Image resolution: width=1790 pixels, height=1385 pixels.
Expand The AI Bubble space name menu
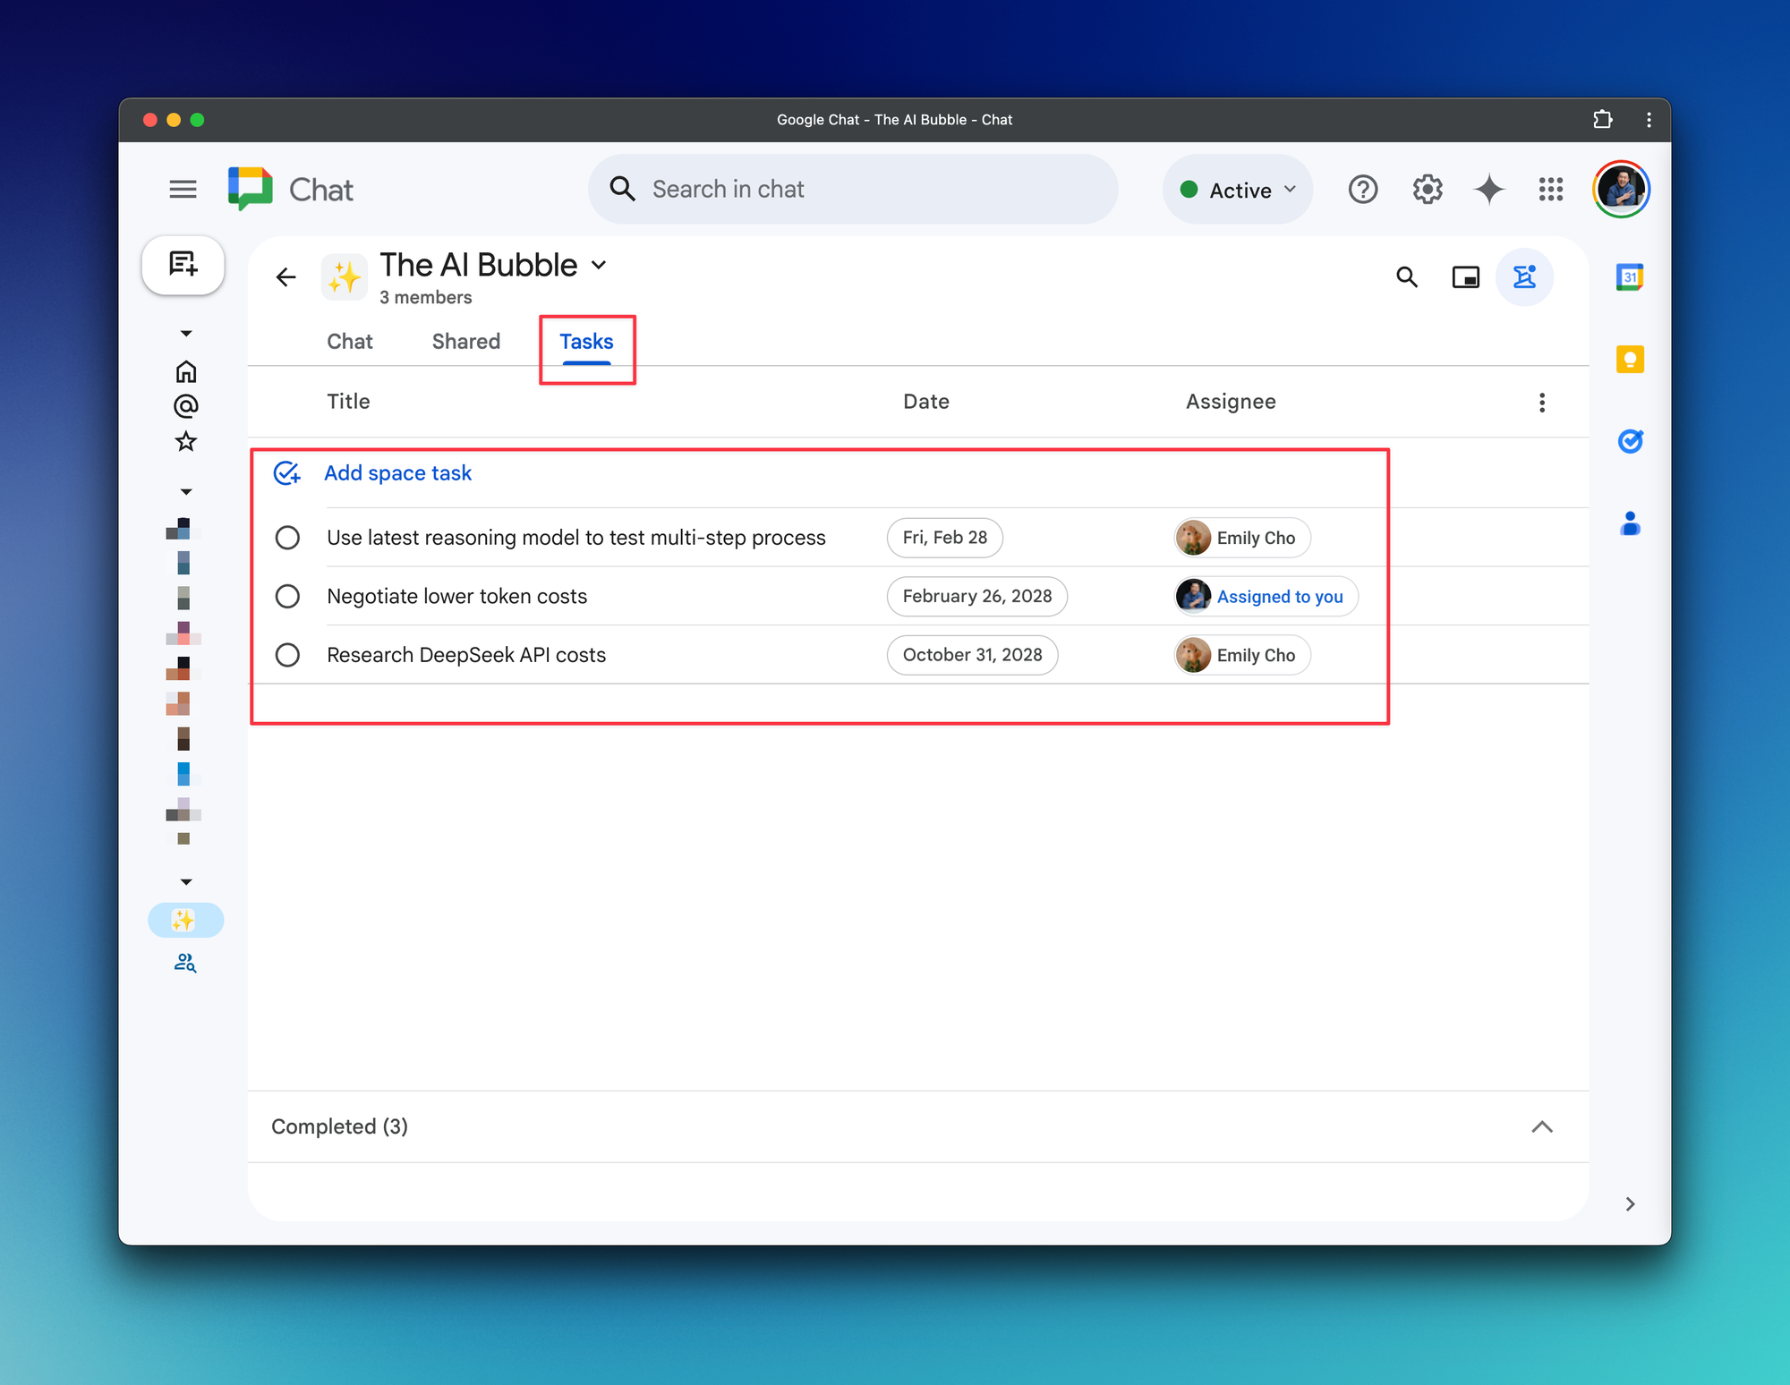point(600,265)
